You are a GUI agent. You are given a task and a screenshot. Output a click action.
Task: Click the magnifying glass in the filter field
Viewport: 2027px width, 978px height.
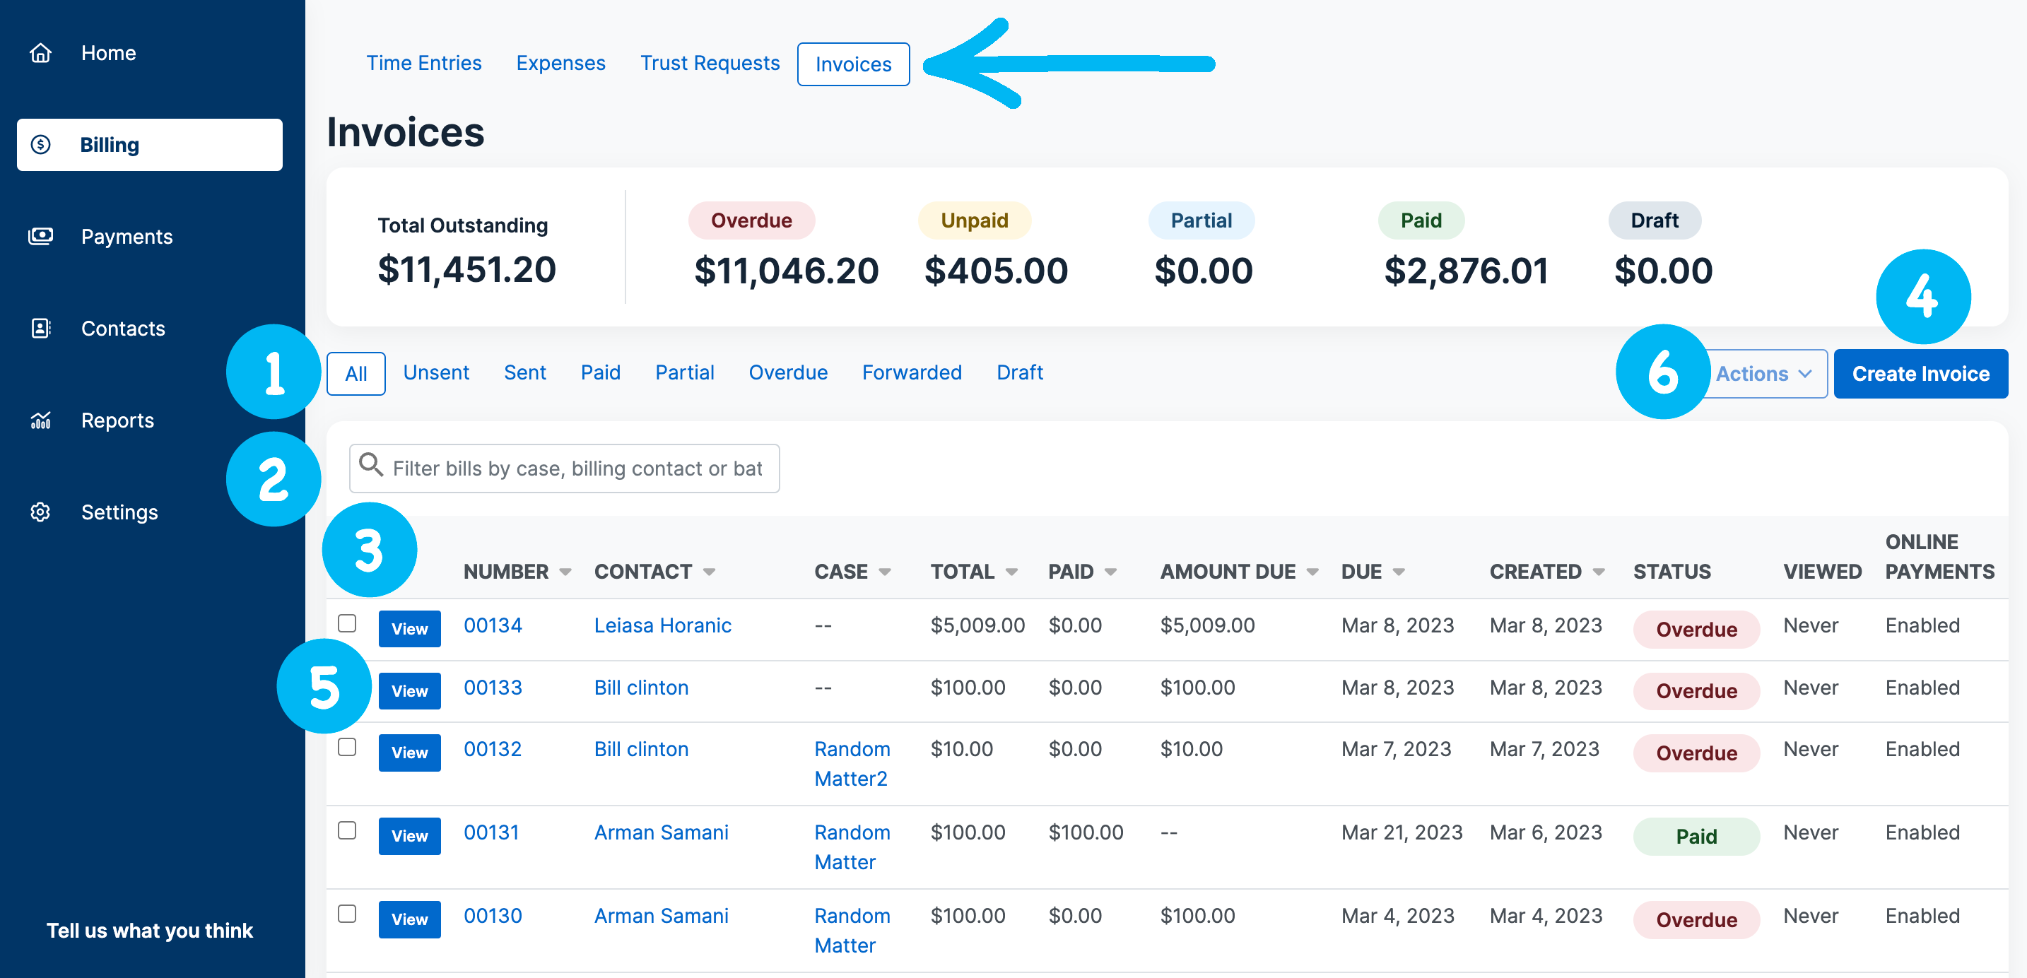[370, 466]
